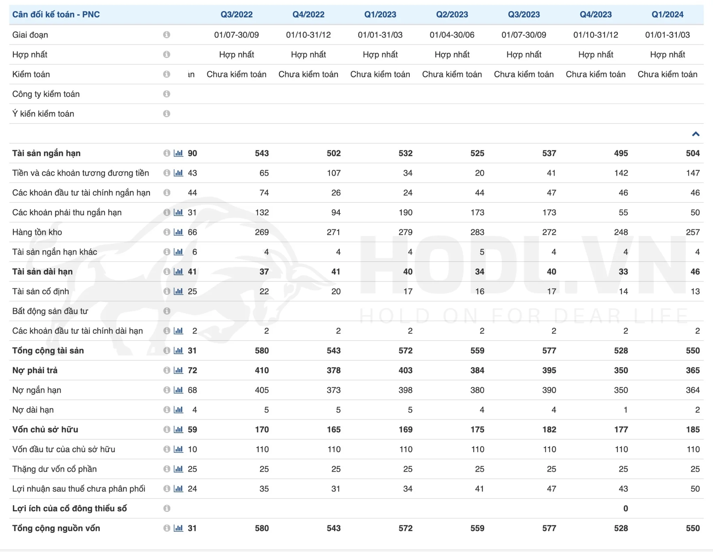Open chart for Tiền và các khoản tương đương tiền
This screenshot has width=713, height=552.
178,173
